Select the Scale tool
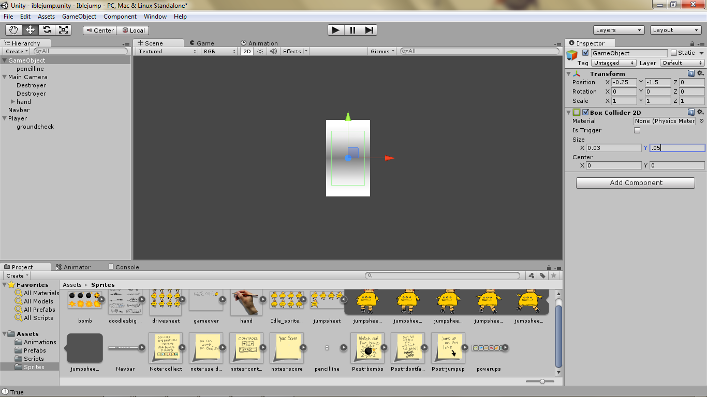 tap(63, 29)
